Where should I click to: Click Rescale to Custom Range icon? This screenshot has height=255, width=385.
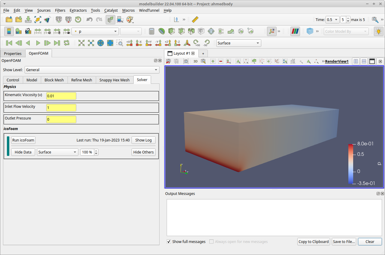click(x=47, y=31)
